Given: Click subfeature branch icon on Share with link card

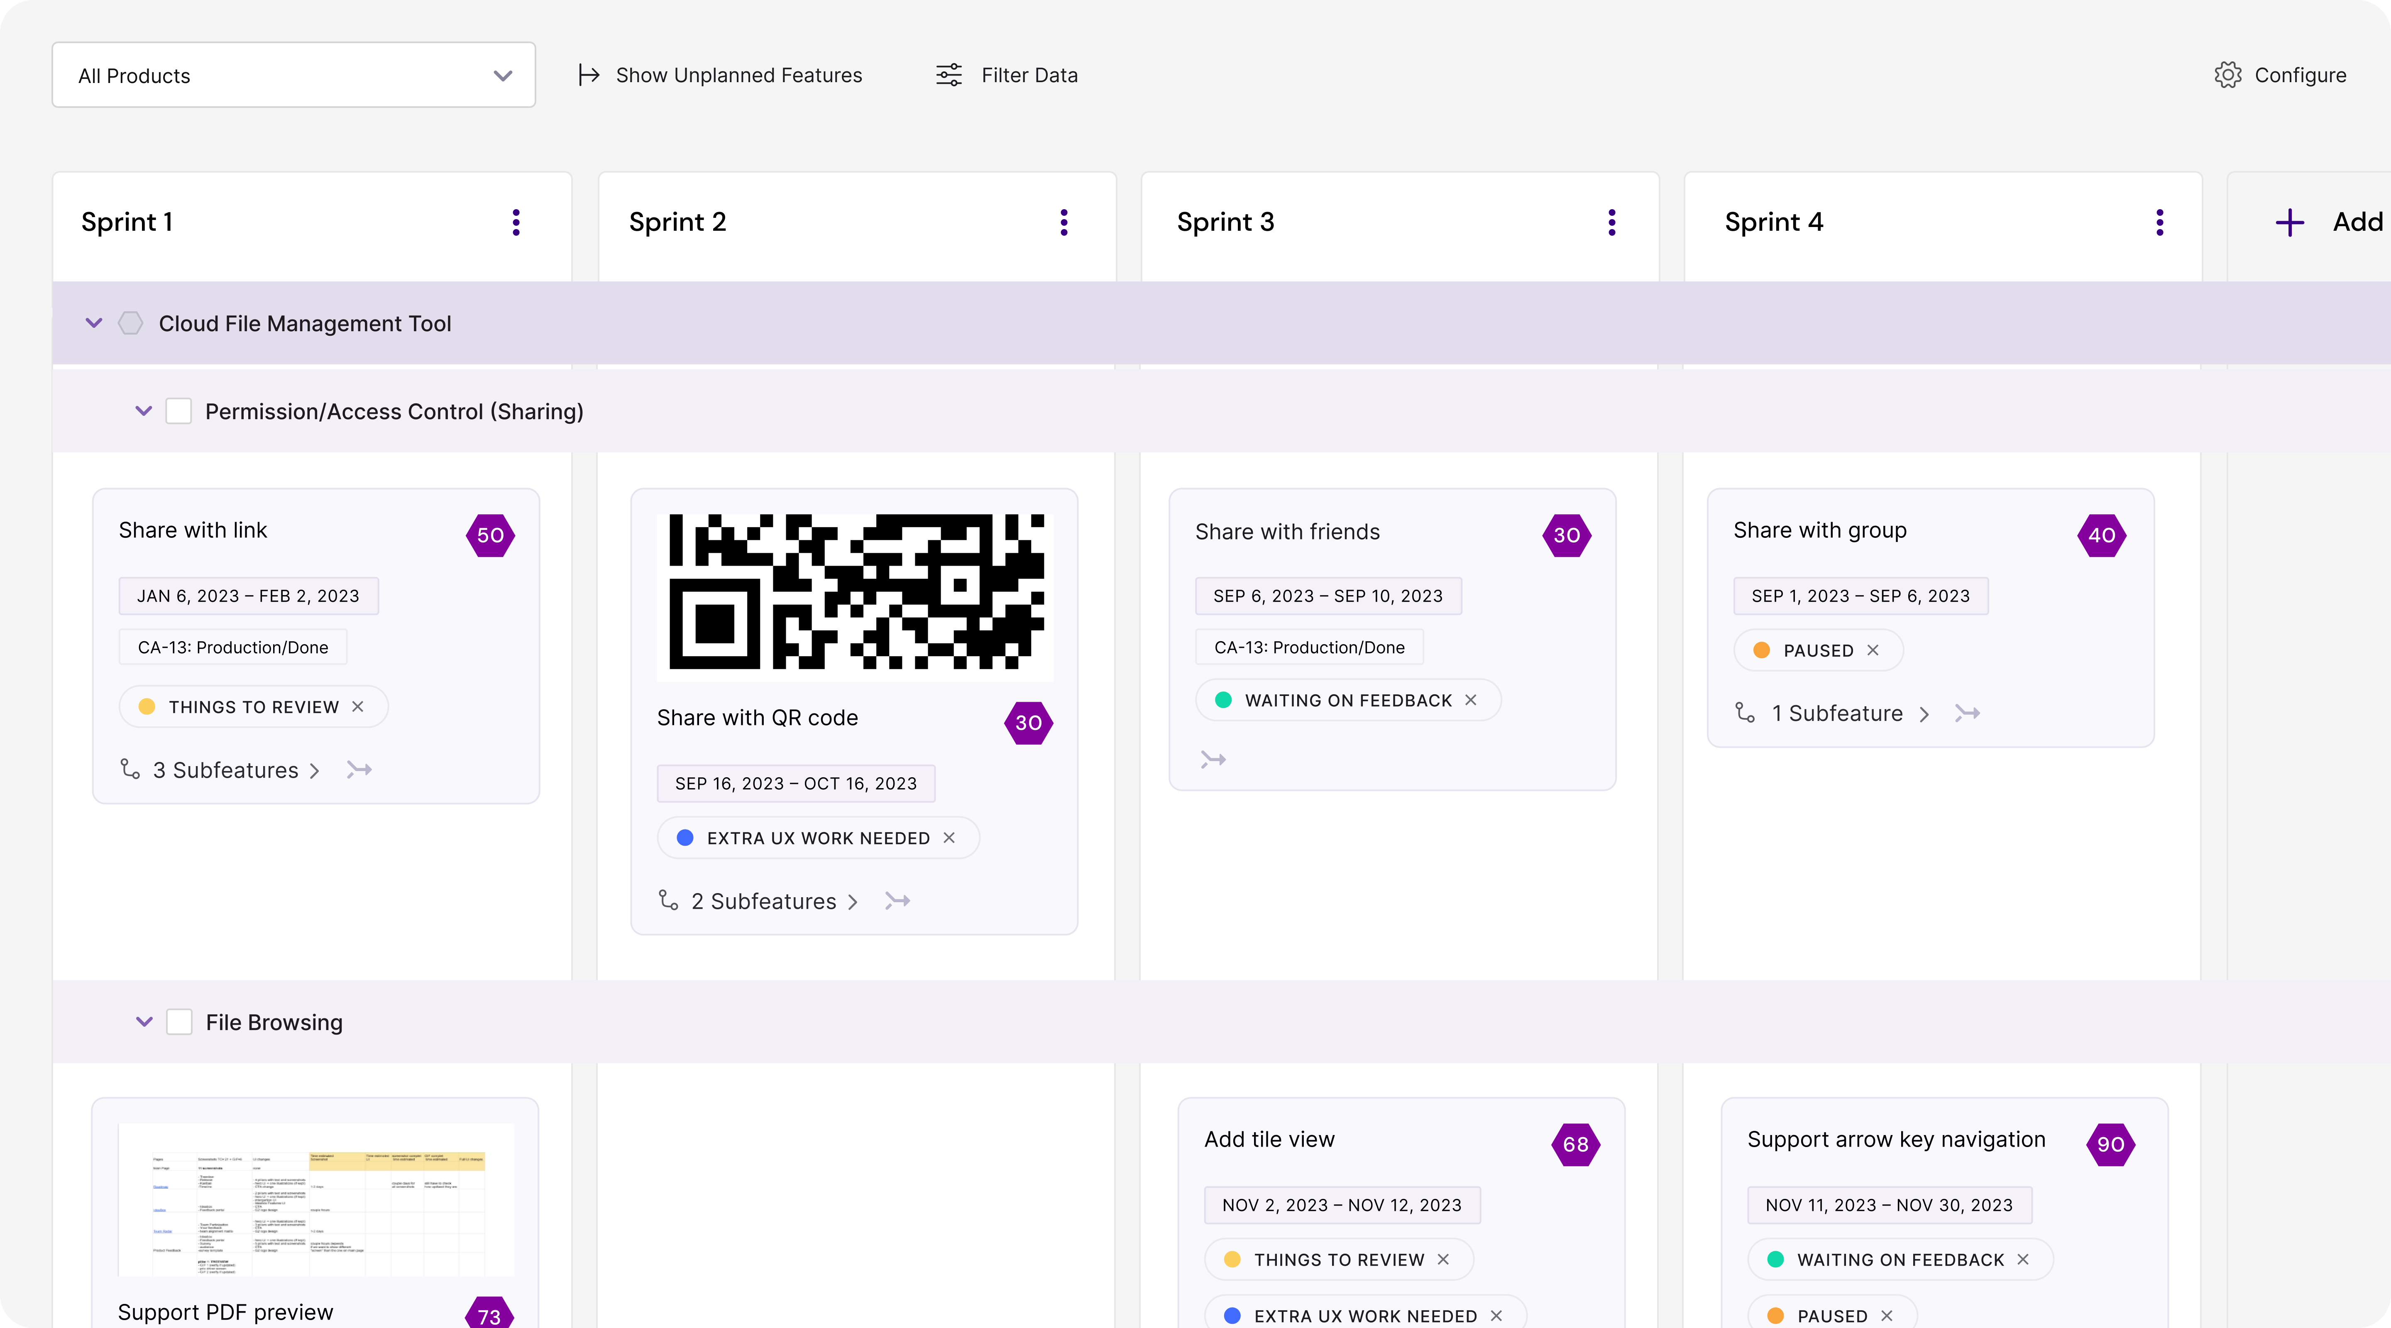Looking at the screenshot, I should pos(130,769).
